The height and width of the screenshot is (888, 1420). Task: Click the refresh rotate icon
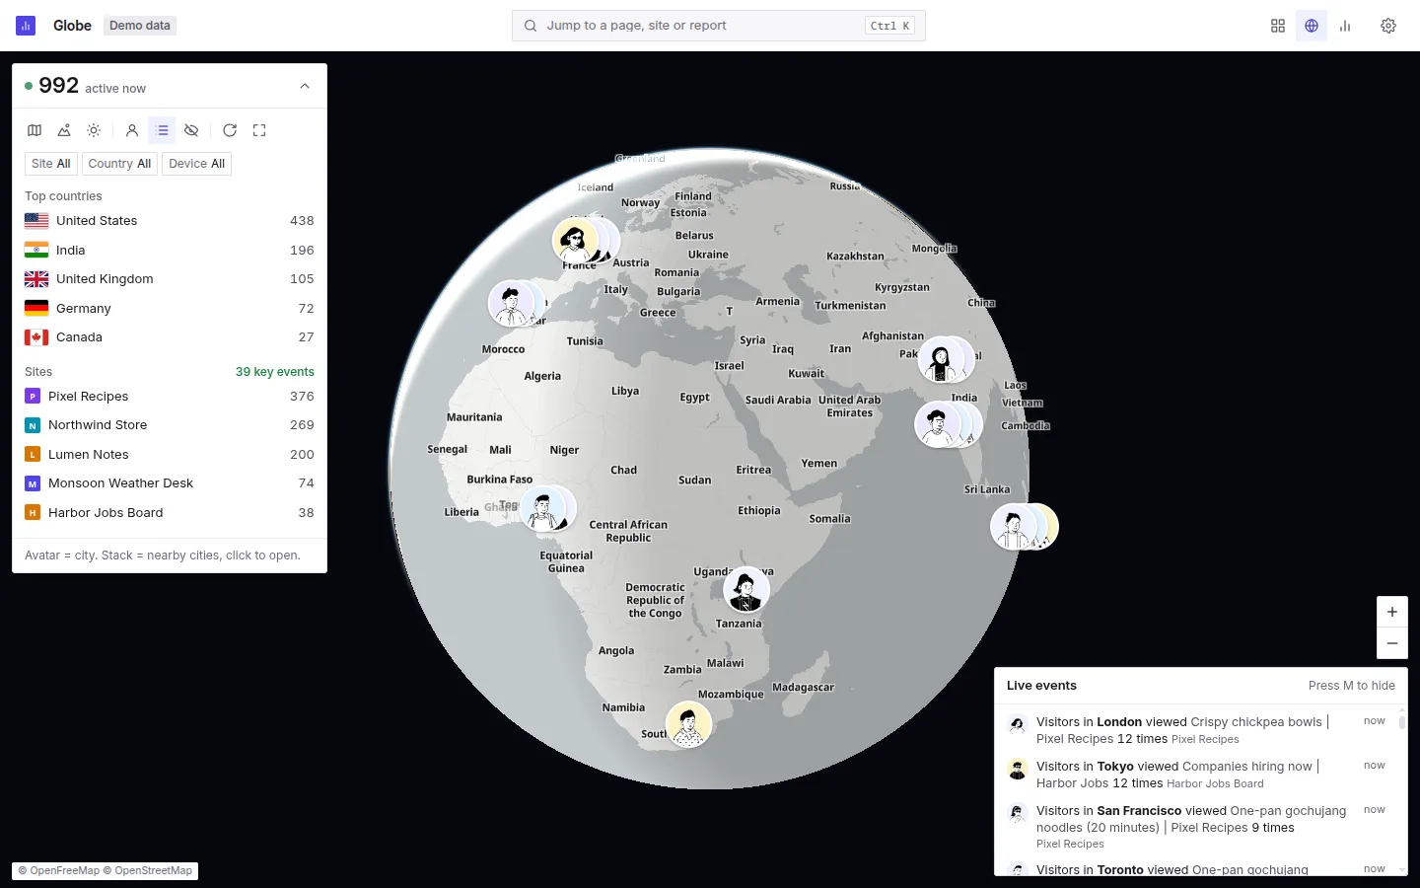230,130
